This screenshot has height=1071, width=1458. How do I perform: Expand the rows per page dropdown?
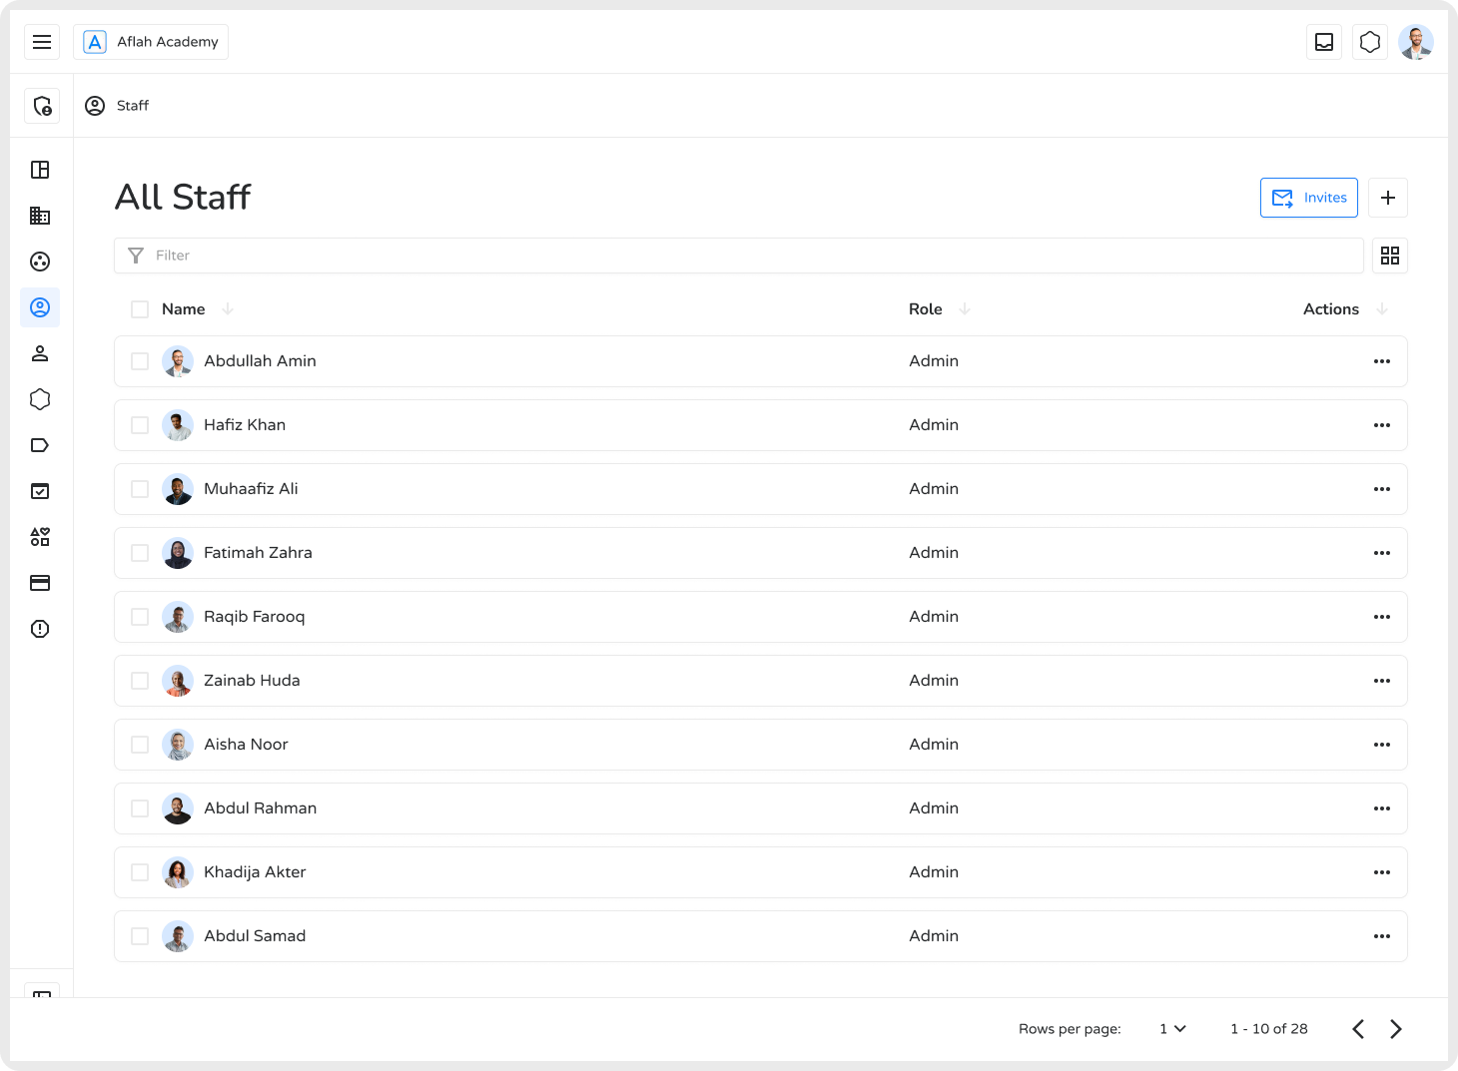1172,1029
